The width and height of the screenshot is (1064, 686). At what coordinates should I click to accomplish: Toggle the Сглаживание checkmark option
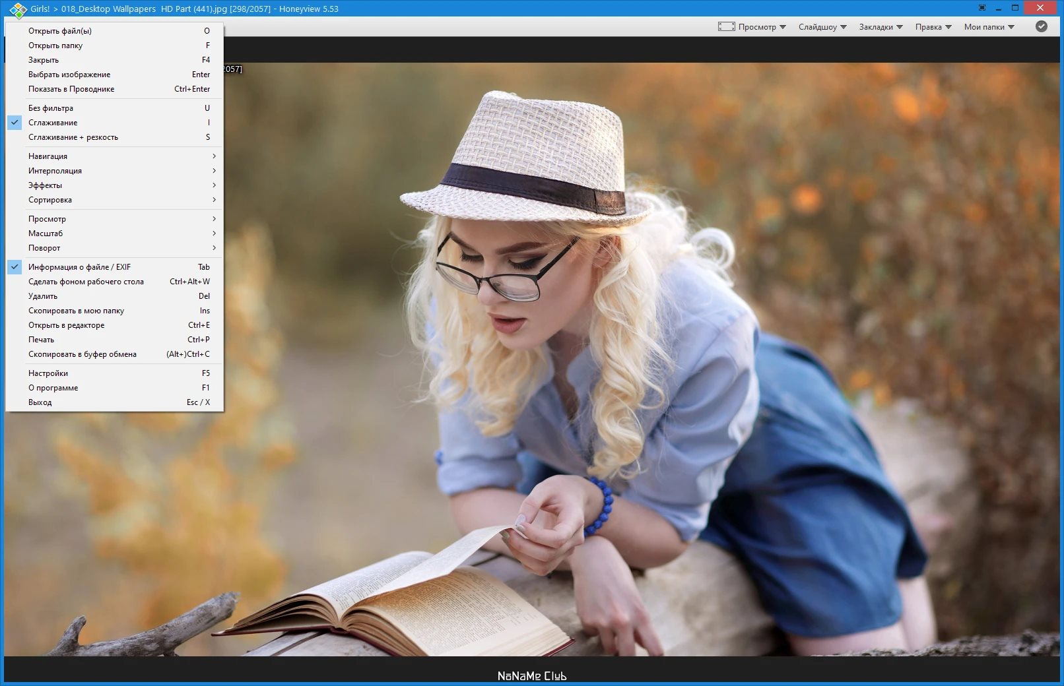[114, 123]
